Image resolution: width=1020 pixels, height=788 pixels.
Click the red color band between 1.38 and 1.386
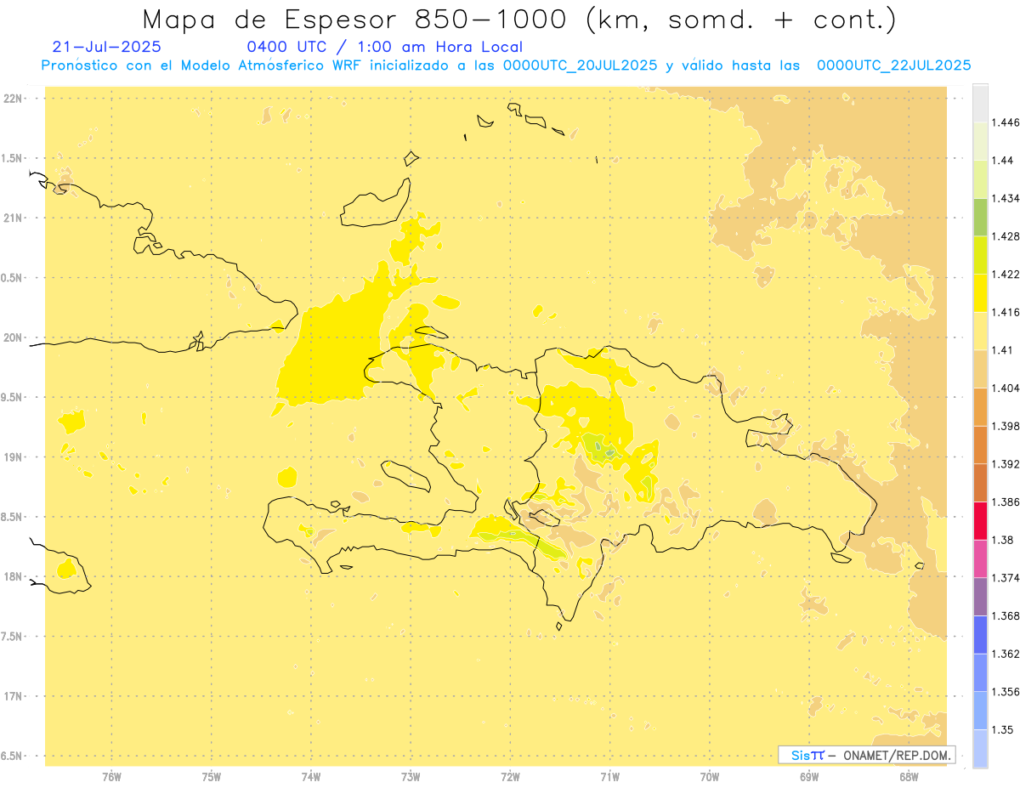[x=980, y=520]
